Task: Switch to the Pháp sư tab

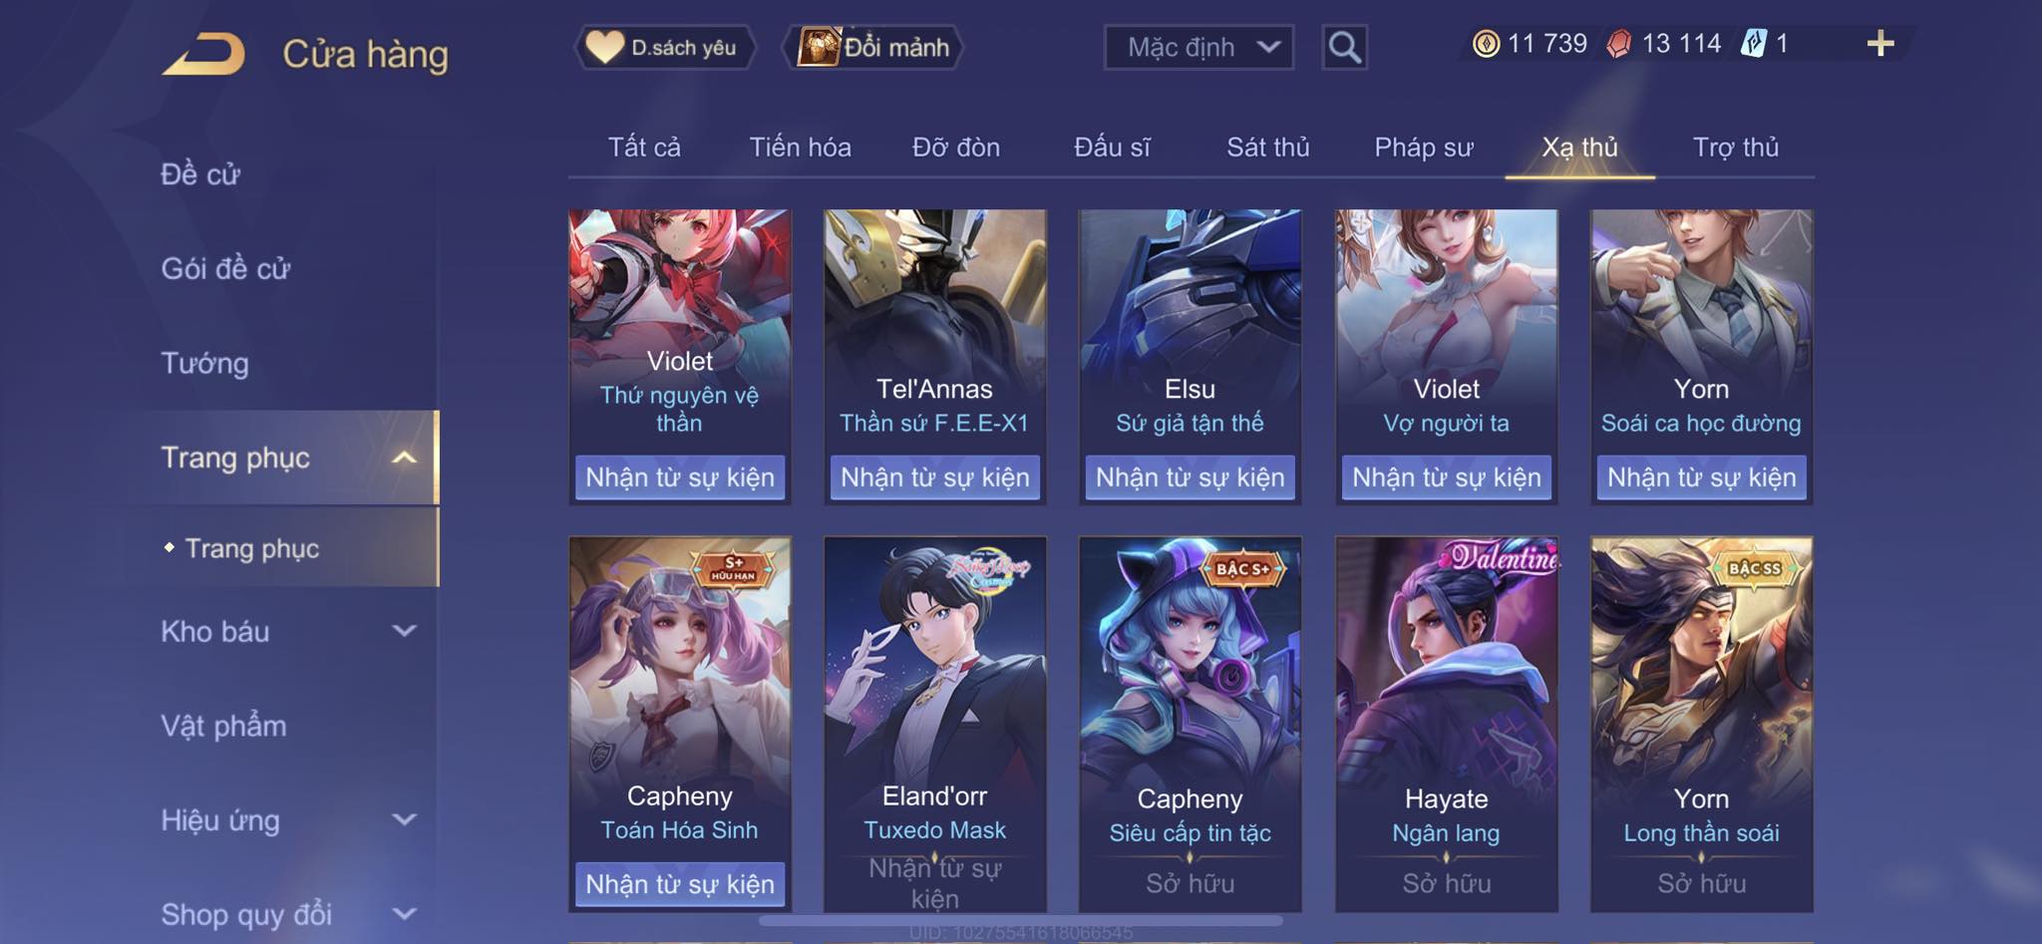Action: click(1423, 148)
